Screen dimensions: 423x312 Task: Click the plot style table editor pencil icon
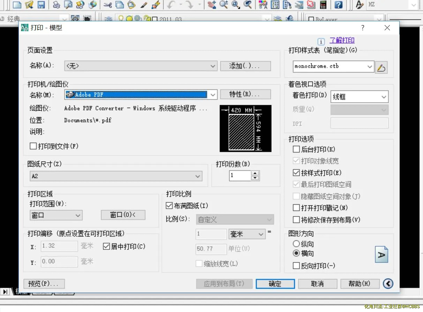tap(382, 67)
